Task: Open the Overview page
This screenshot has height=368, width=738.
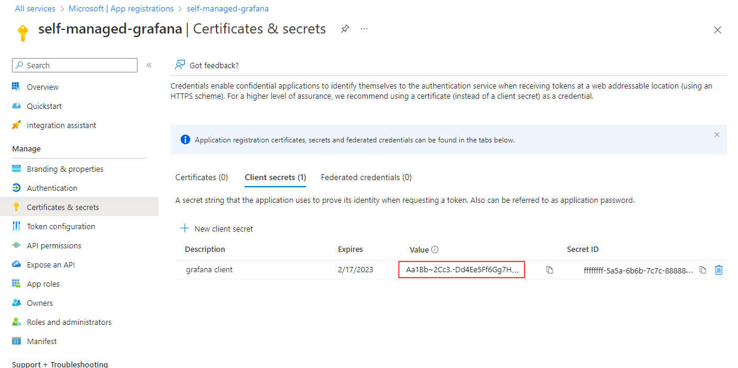Action: click(42, 87)
